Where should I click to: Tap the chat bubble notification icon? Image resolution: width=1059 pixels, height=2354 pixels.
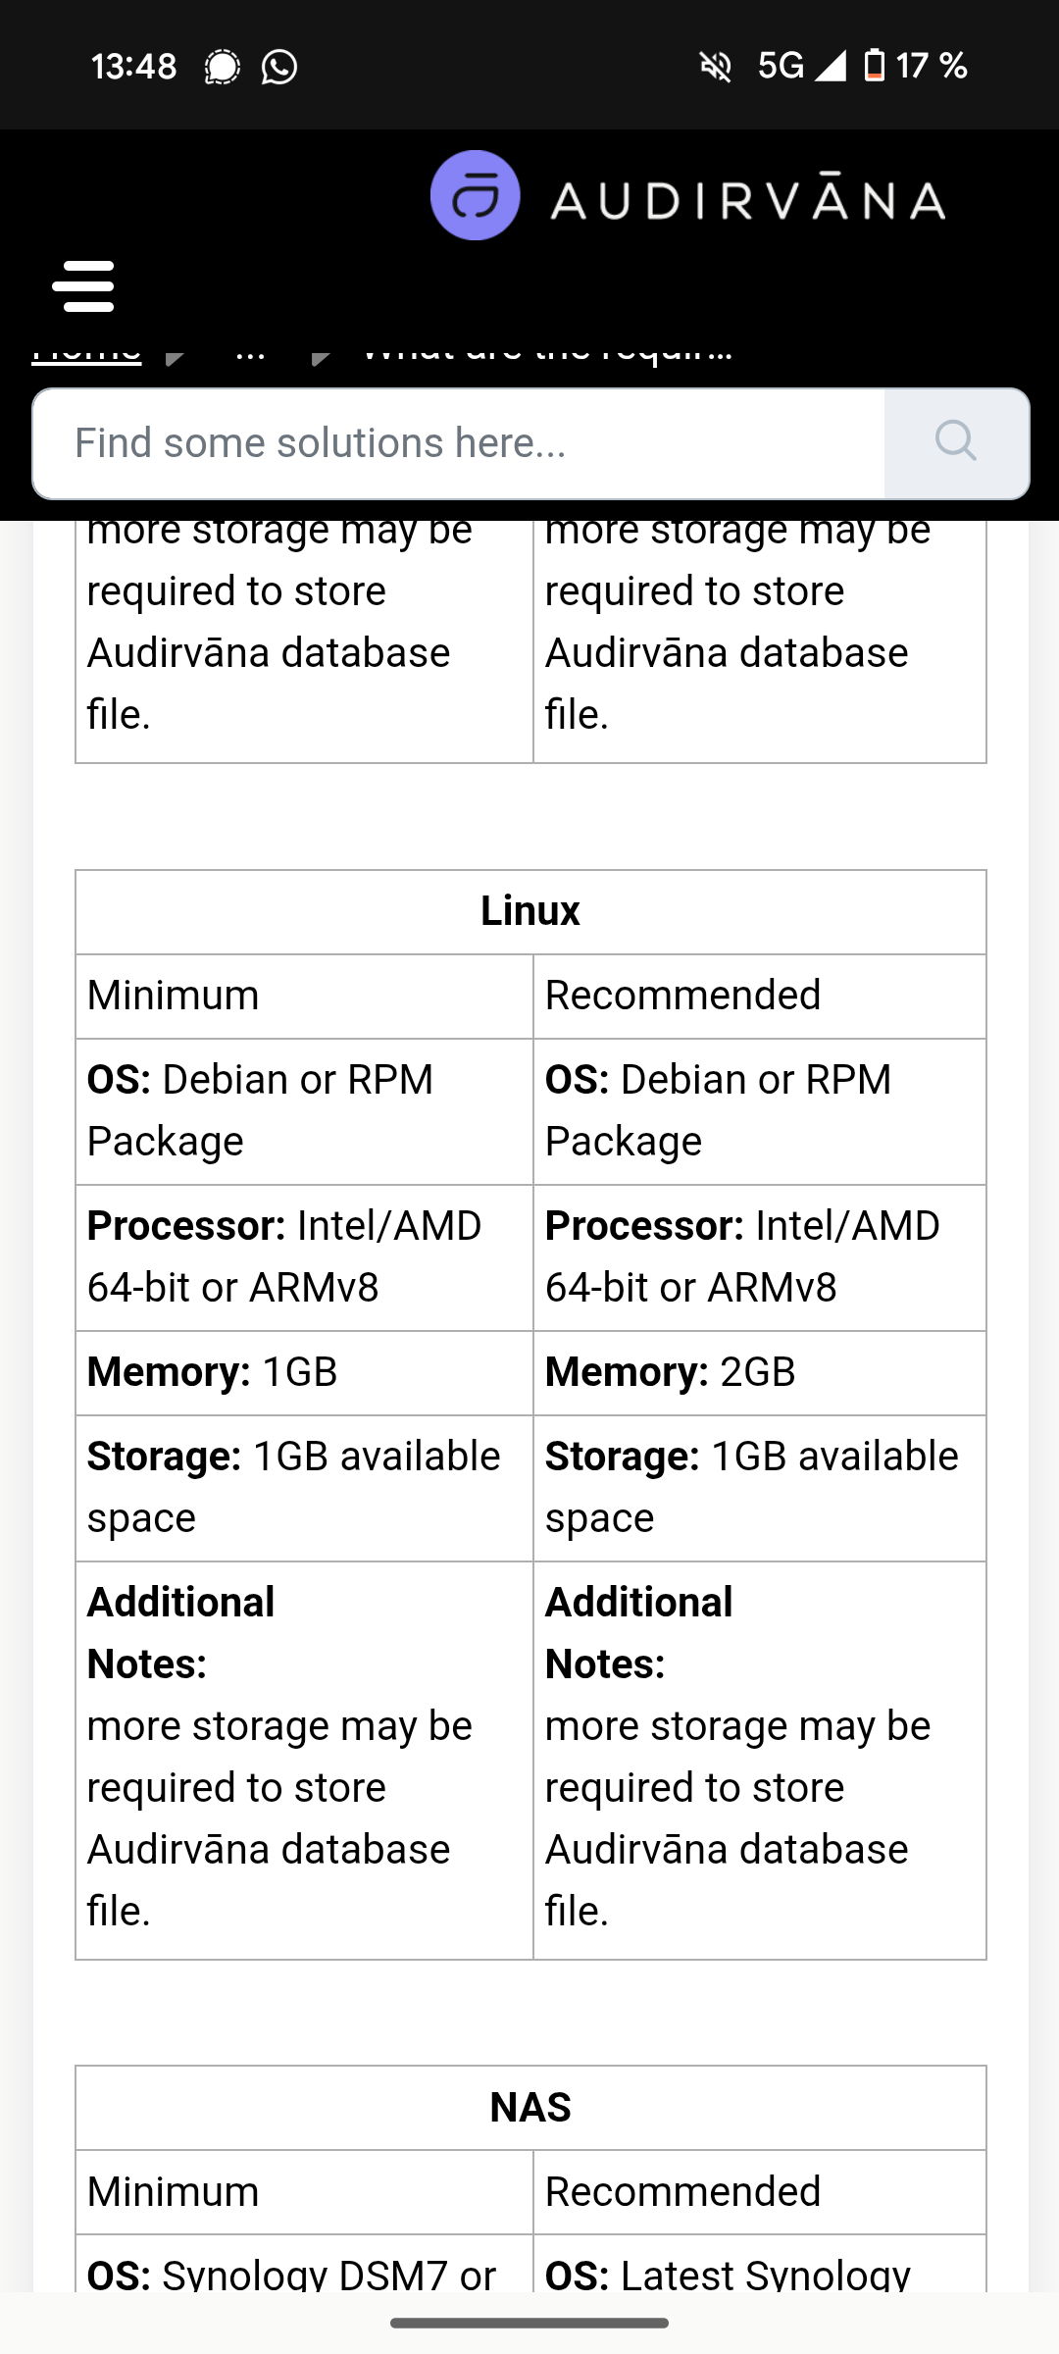point(223,67)
